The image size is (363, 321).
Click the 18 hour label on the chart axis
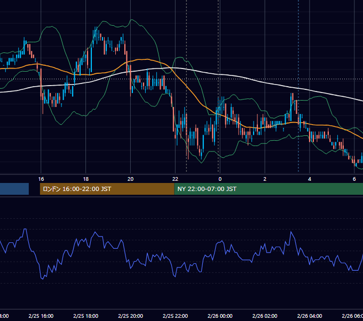tap(86, 179)
